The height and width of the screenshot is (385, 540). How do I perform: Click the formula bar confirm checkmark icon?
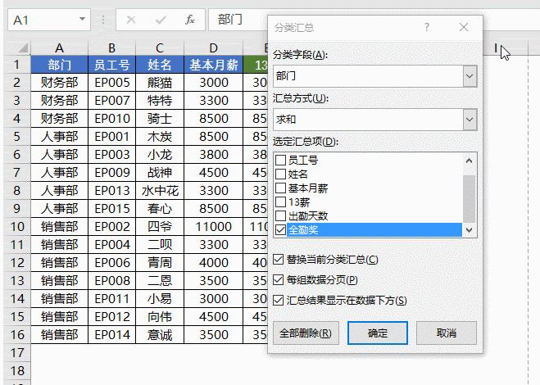coord(161,20)
